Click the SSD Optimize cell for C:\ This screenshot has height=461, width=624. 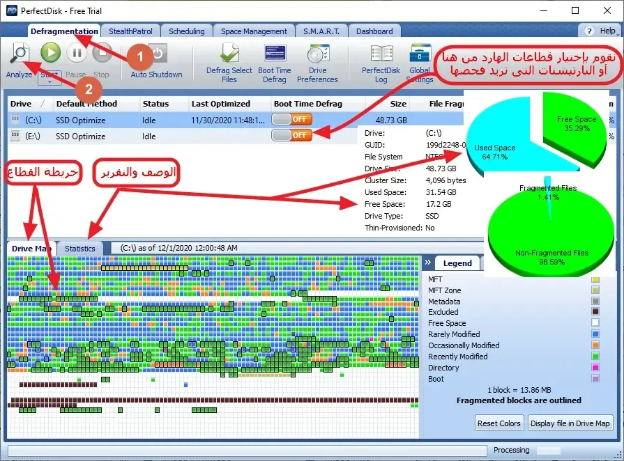[80, 120]
